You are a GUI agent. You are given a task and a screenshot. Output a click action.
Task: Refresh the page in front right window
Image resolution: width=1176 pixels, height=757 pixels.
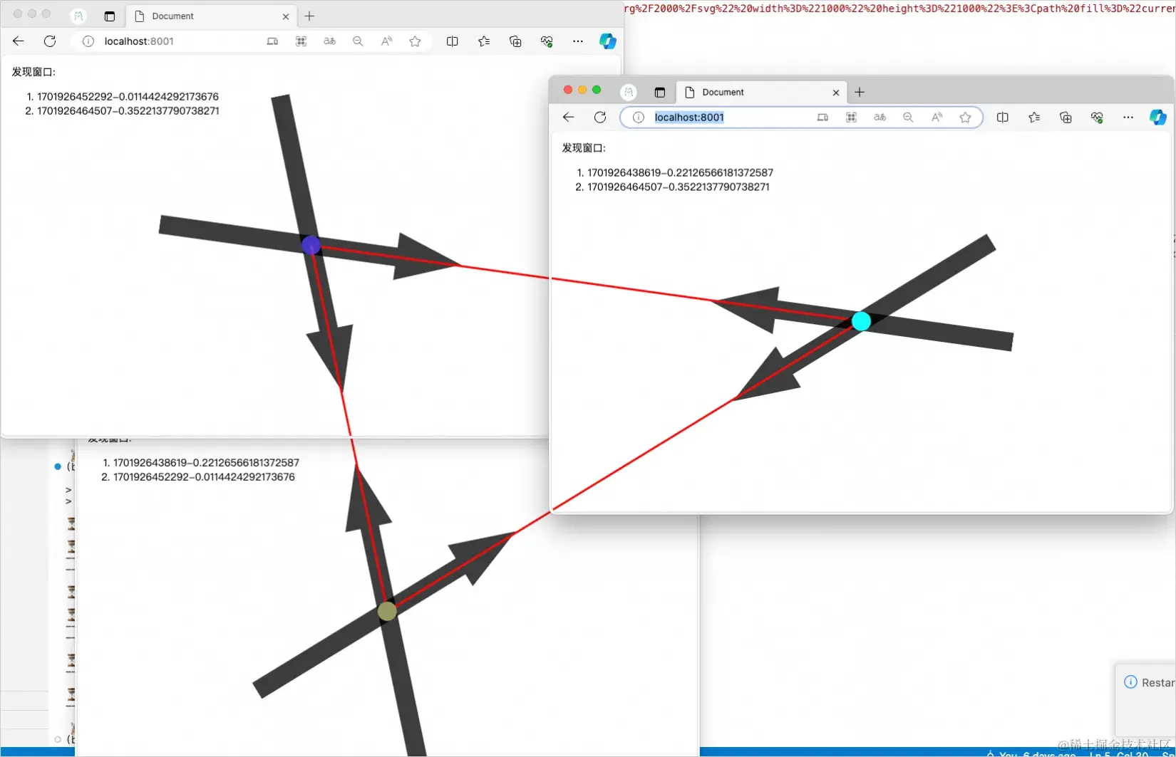pyautogui.click(x=600, y=118)
